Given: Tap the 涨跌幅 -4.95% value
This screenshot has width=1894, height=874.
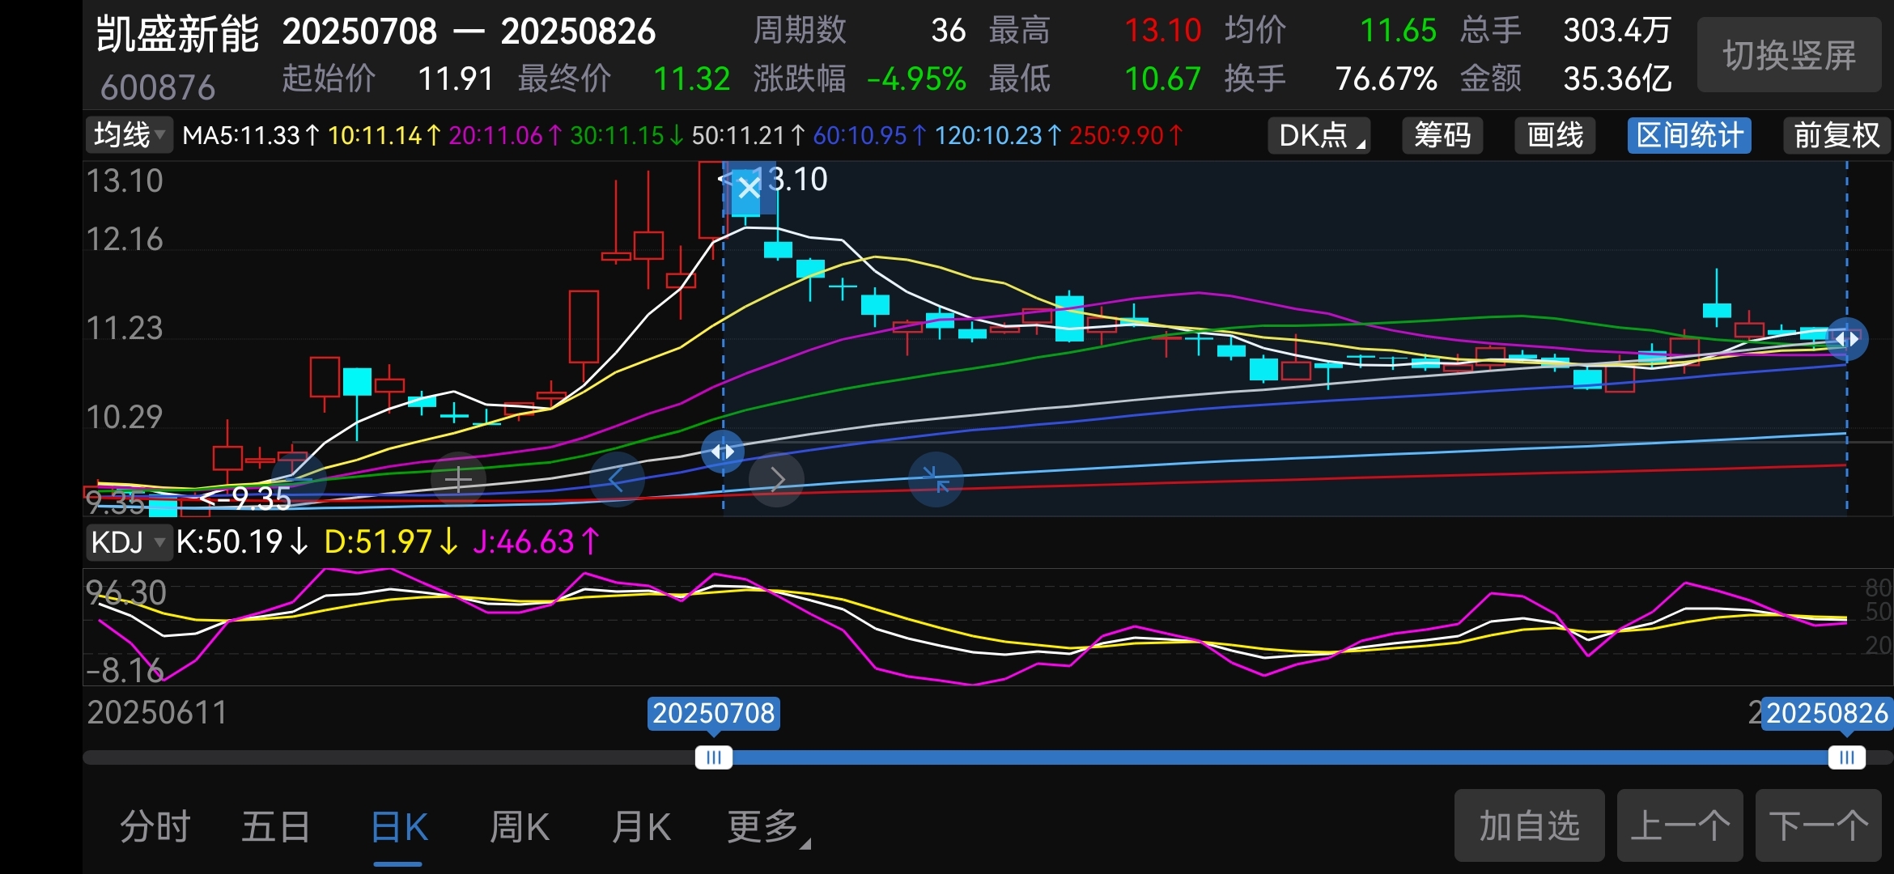Looking at the screenshot, I should click(x=916, y=79).
